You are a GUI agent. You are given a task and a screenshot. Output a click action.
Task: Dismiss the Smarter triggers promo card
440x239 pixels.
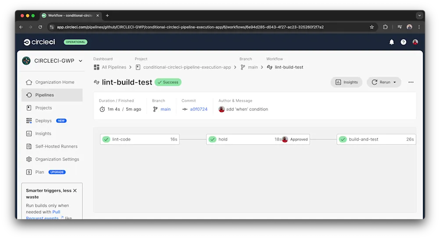pos(75,190)
